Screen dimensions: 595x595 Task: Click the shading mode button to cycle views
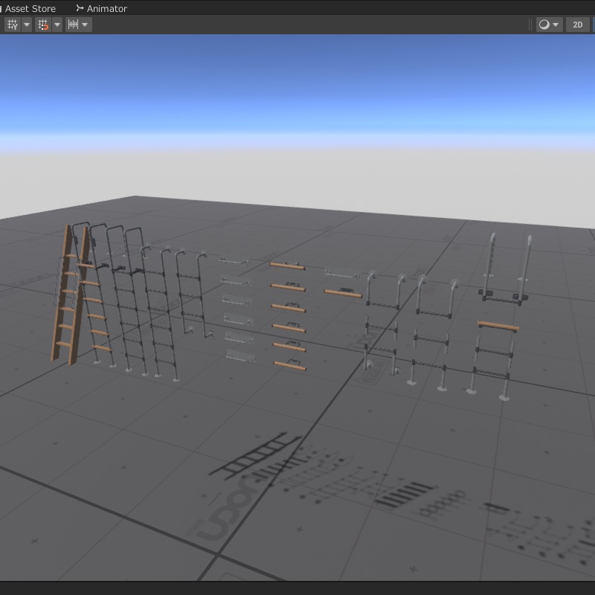(x=544, y=25)
